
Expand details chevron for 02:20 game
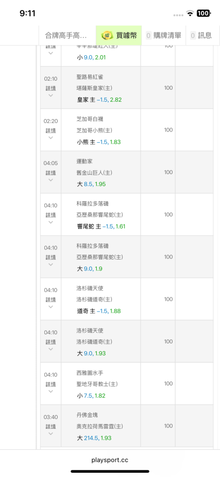coord(51,137)
